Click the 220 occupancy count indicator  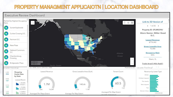[x=7, y=93]
